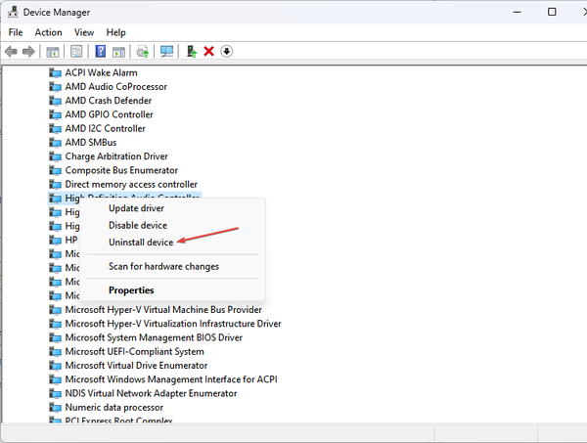Click the red X Uninstall device toolbar icon
This screenshot has height=443, width=587.
pyautogui.click(x=208, y=51)
